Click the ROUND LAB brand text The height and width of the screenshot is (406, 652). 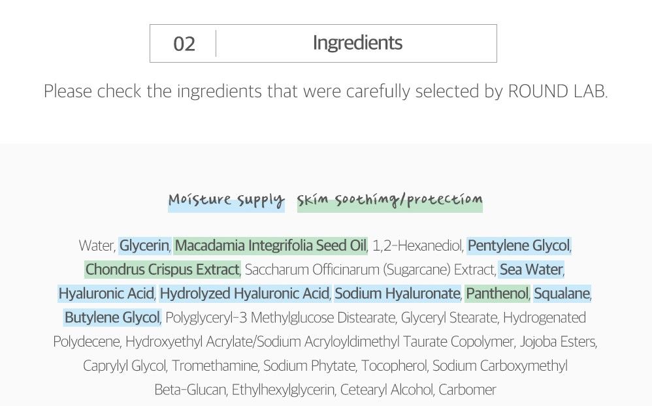(557, 91)
